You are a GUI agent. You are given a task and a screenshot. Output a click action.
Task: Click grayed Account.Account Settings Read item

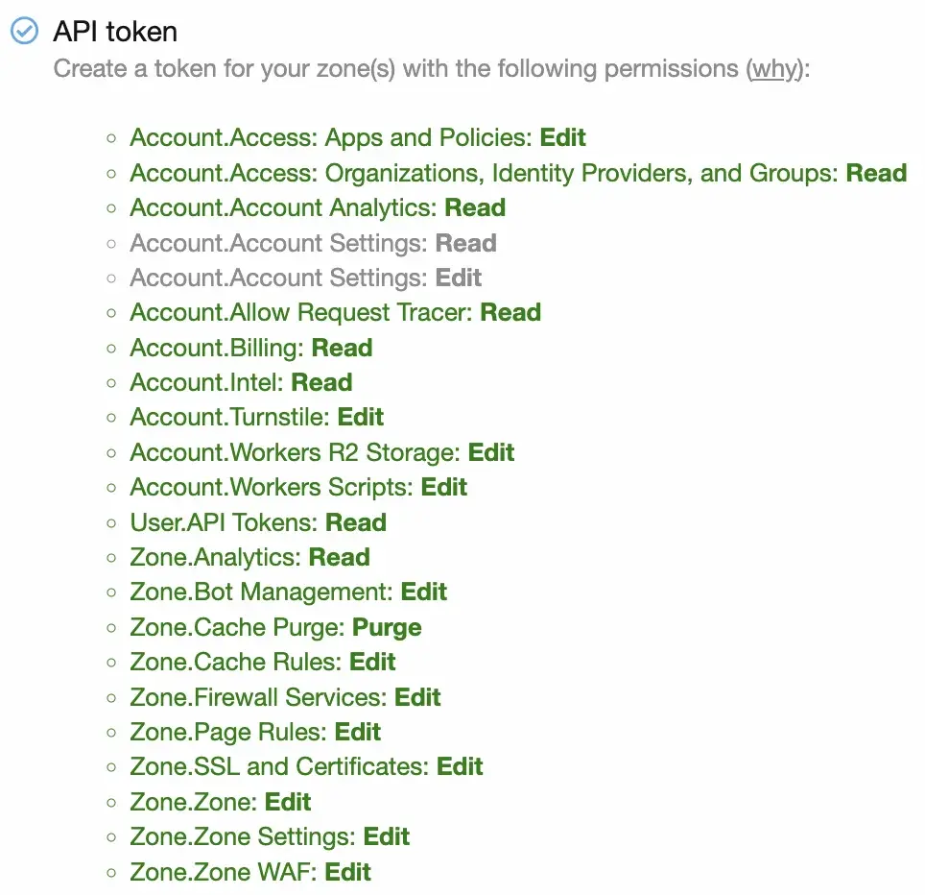(313, 243)
